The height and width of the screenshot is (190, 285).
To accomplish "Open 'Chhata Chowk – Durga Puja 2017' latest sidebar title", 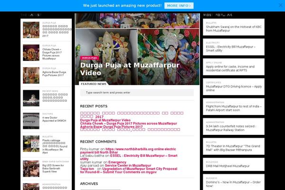I will coord(52,54).
